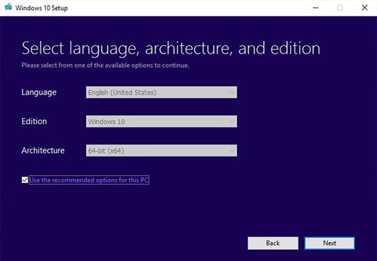377x261 pixels.
Task: Click the chevron arrow on the Edition dropdown
Action: (232, 121)
